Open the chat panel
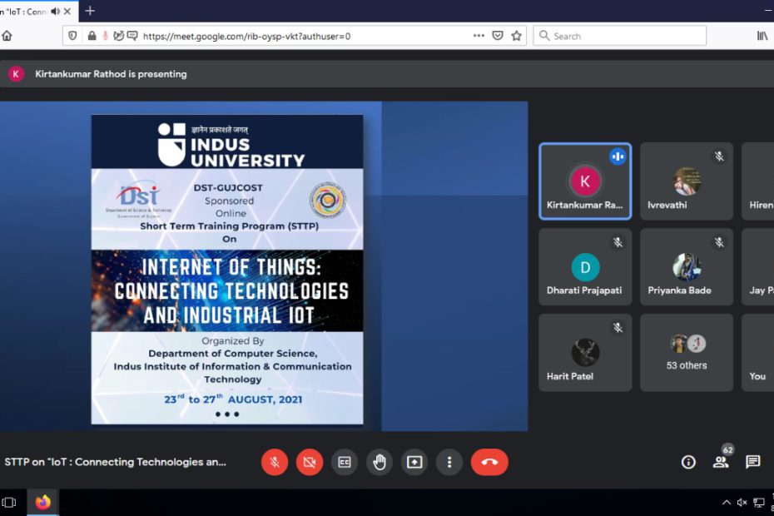 tap(753, 462)
